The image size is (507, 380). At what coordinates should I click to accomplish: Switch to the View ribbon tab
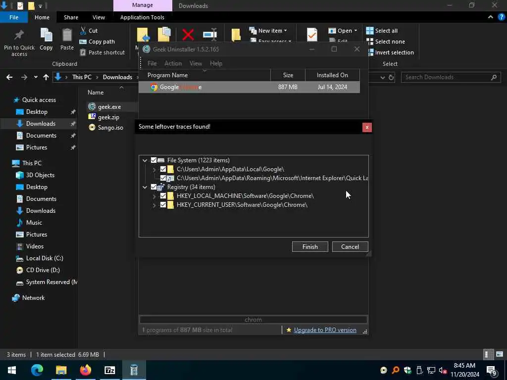click(99, 17)
